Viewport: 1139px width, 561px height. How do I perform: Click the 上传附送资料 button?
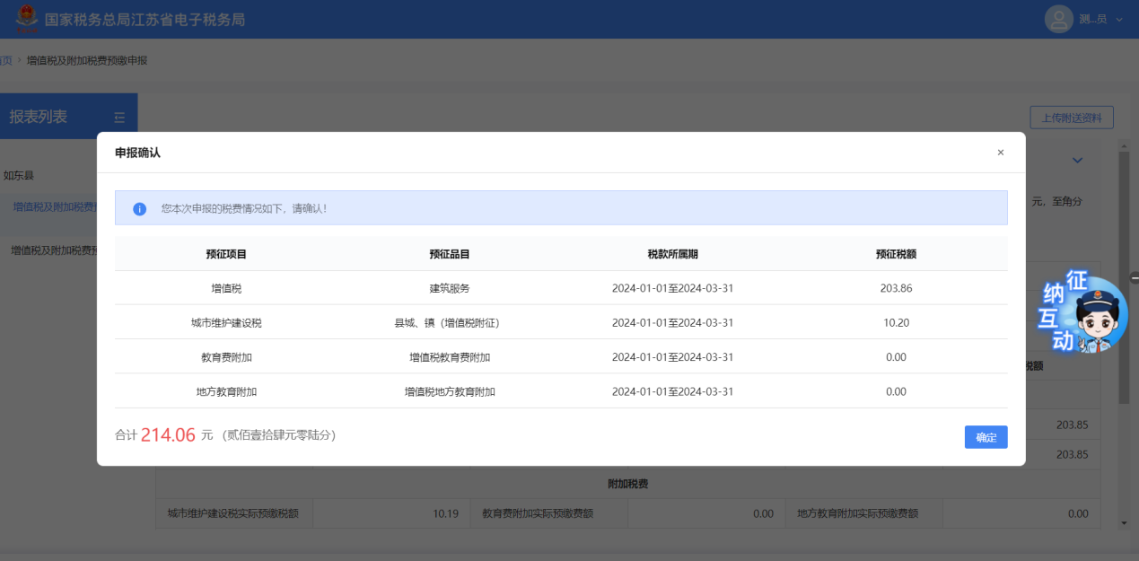pyautogui.click(x=1071, y=118)
